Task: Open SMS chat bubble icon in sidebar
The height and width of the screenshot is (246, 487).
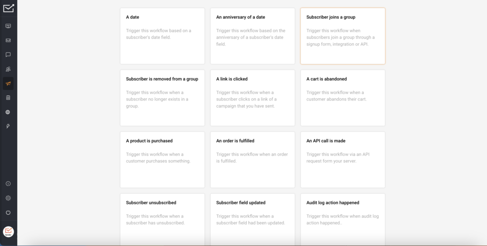Action: [x=8, y=55]
